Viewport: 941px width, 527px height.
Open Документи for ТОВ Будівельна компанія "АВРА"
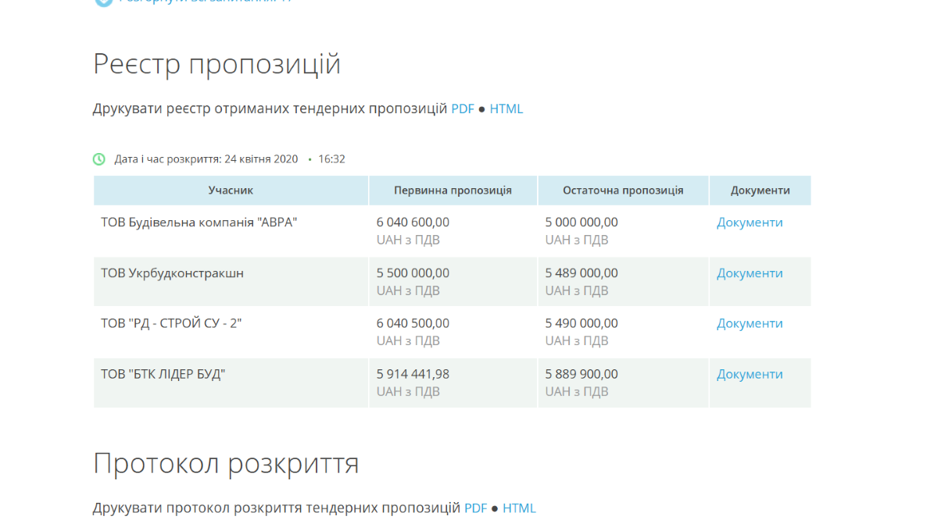pos(750,223)
